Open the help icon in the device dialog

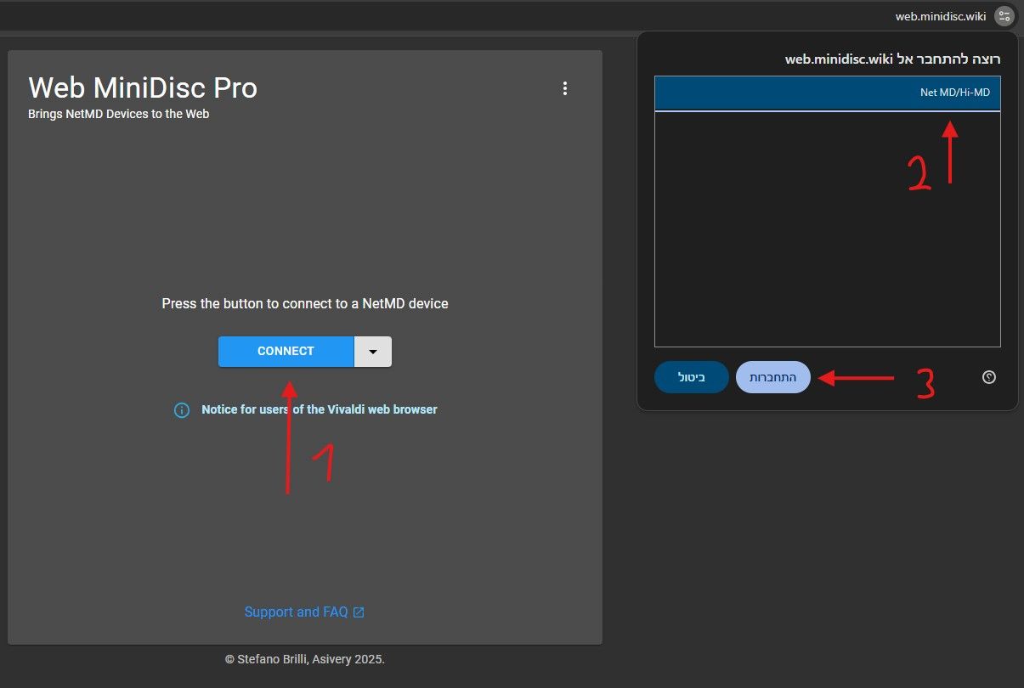988,377
